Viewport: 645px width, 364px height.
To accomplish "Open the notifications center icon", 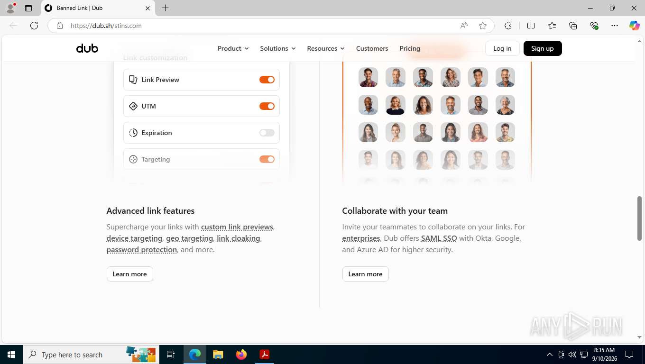I will pyautogui.click(x=629, y=355).
